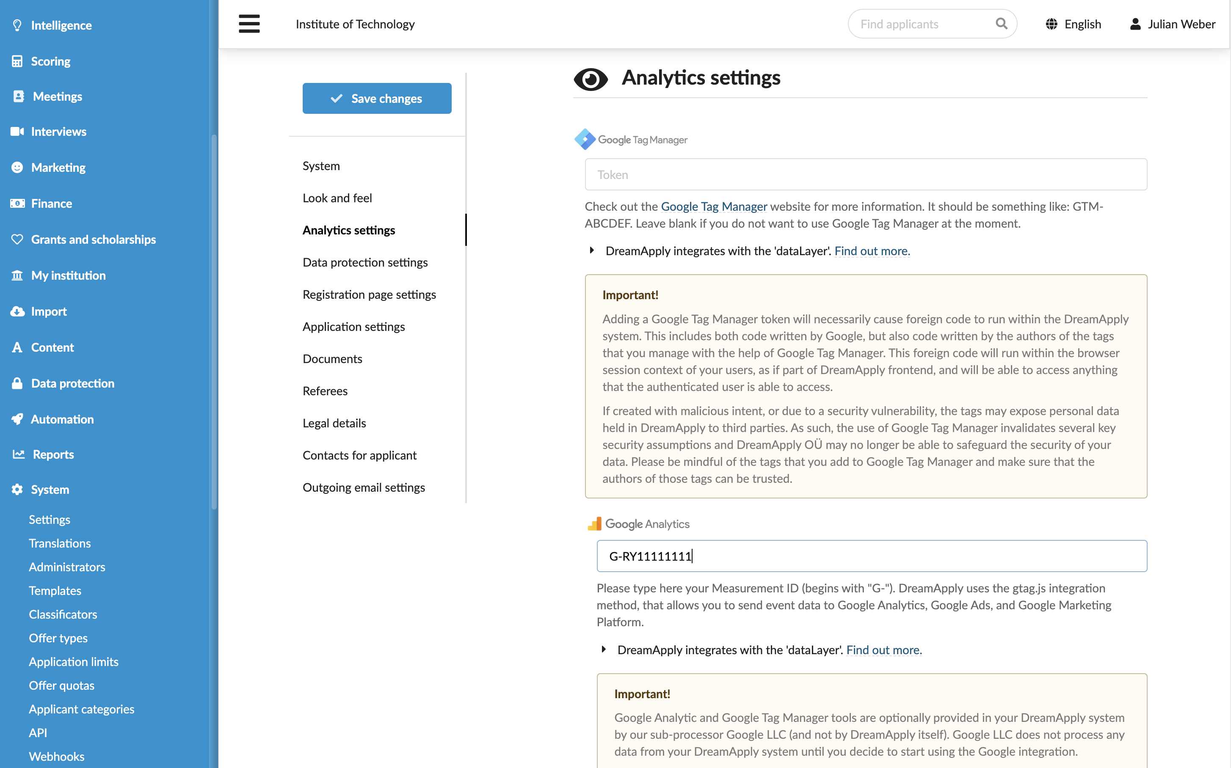The image size is (1231, 768).
Task: Select the Documents tab
Action: 332,358
